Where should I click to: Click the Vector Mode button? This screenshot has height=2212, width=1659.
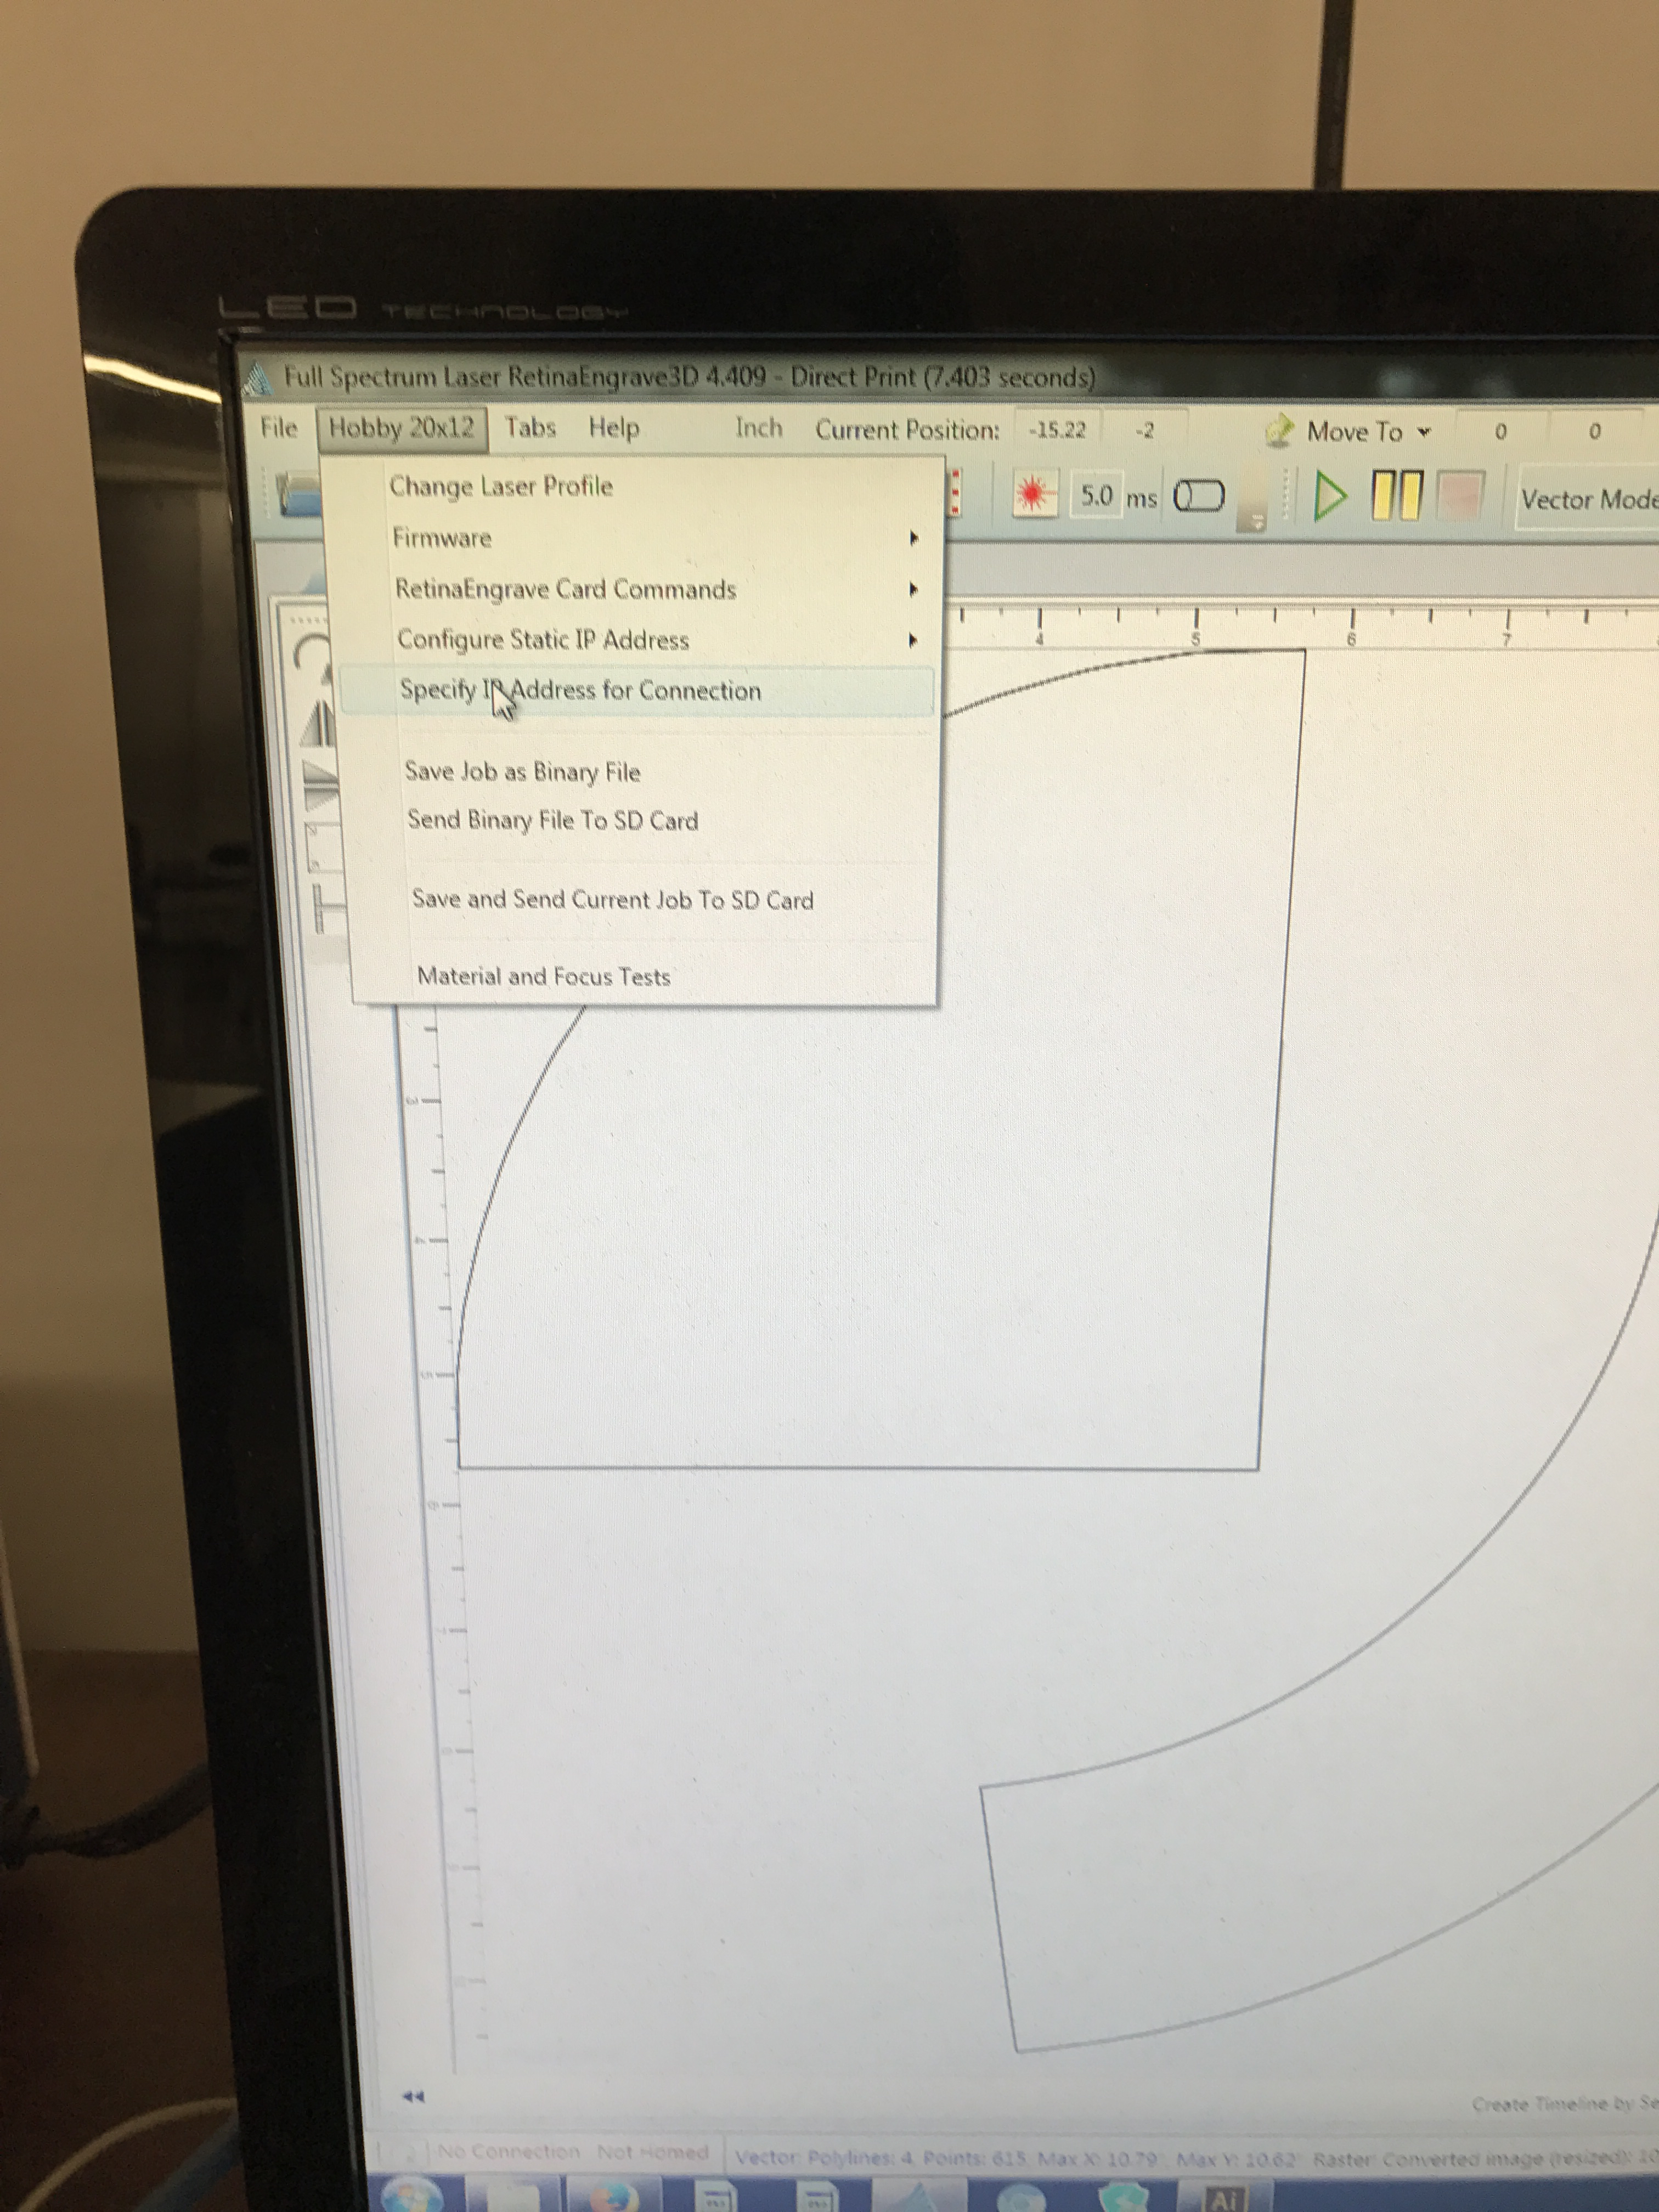pyautogui.click(x=1587, y=499)
